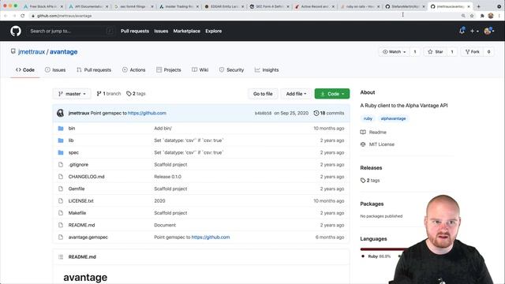Open the CHANGELOG.md file name

[x=86, y=177]
